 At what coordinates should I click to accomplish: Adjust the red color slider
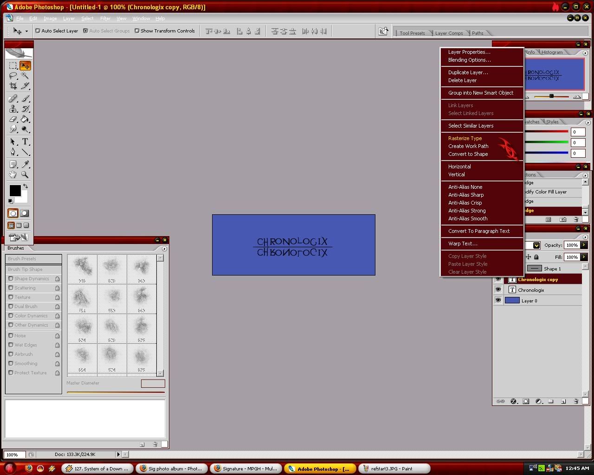pyautogui.click(x=546, y=131)
